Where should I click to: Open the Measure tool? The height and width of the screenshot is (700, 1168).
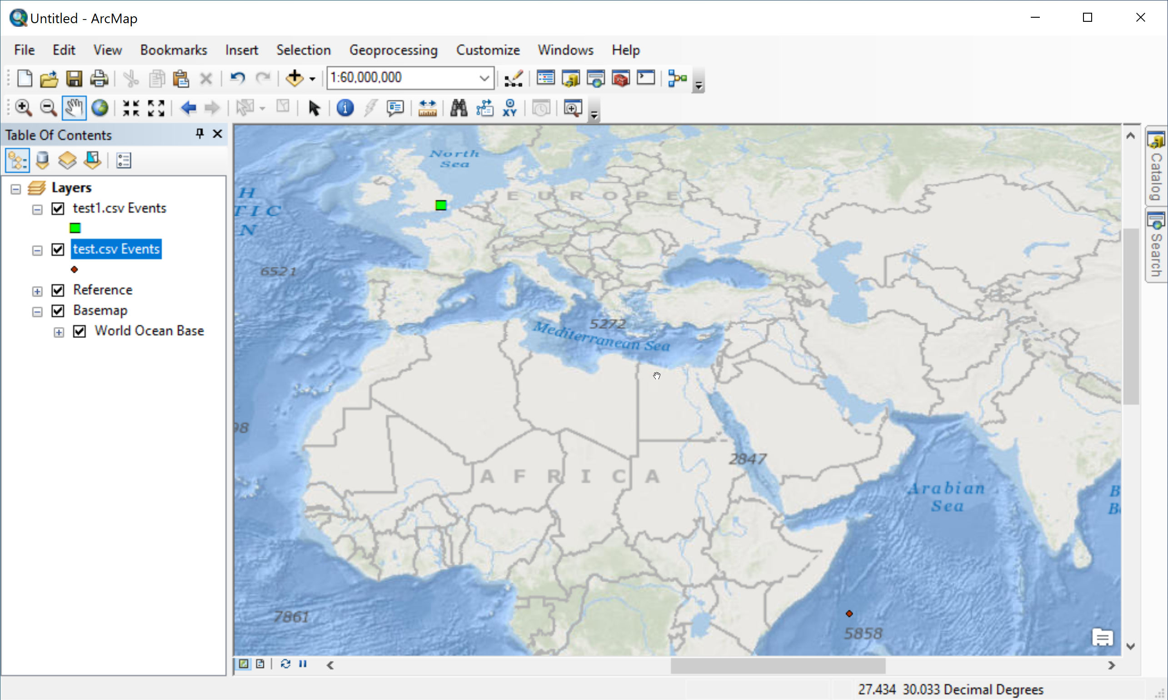[427, 108]
